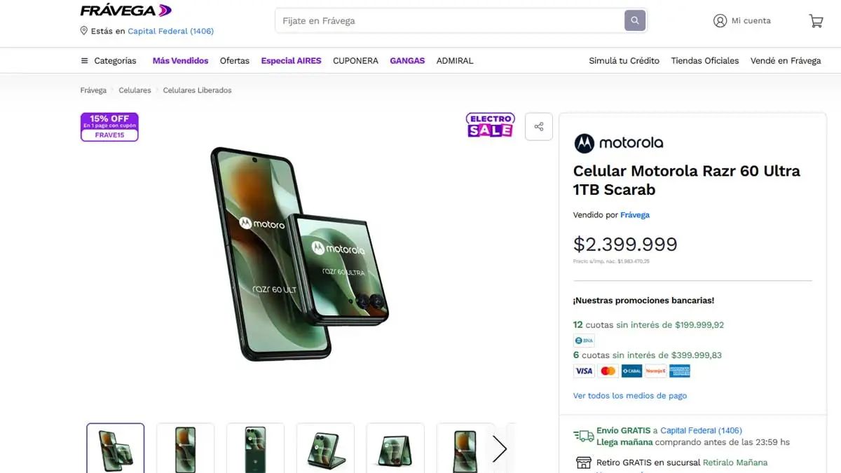
Task: Click the search magnifier icon
Action: click(634, 20)
